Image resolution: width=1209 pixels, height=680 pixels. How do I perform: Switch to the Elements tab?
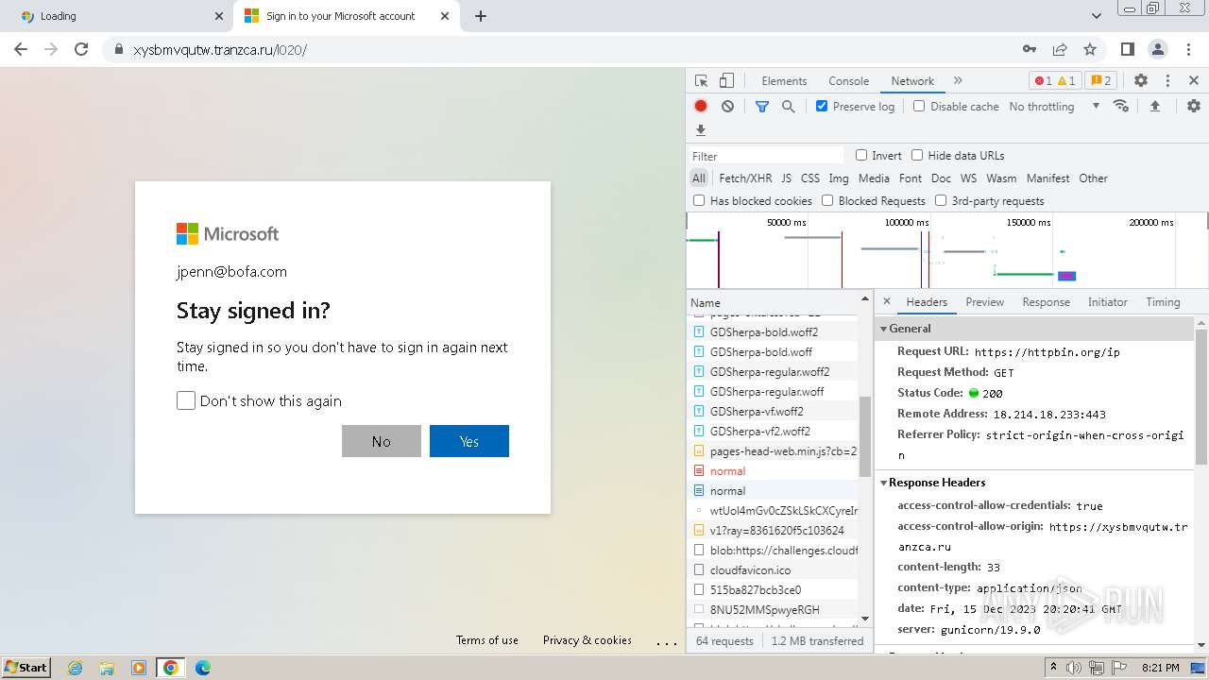(784, 81)
